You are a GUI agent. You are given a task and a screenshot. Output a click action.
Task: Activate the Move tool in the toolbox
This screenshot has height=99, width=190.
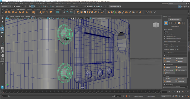click(2, 29)
